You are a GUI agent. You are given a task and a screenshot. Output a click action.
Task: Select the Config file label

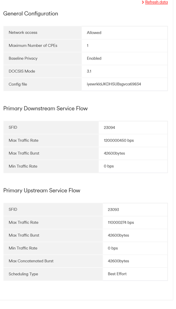click(x=18, y=84)
